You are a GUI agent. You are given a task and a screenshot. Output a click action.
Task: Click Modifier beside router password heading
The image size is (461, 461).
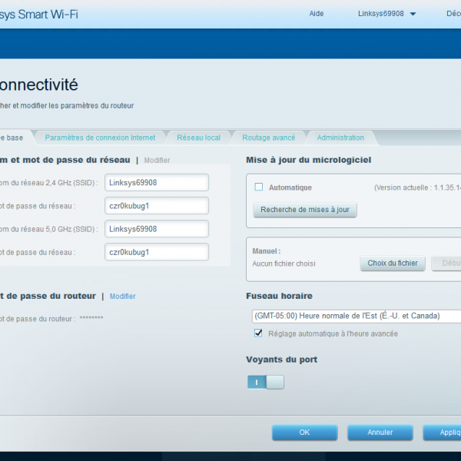122,296
